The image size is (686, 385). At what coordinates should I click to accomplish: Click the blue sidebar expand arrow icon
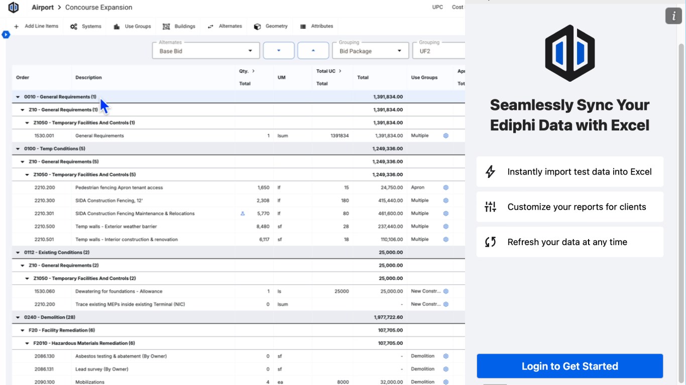tap(6, 35)
